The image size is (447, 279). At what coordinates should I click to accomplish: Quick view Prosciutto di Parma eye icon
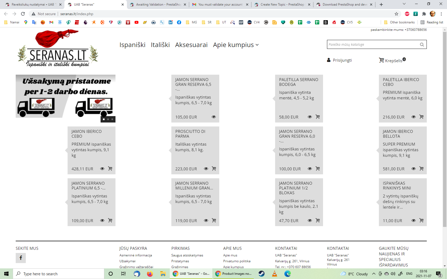(206, 168)
